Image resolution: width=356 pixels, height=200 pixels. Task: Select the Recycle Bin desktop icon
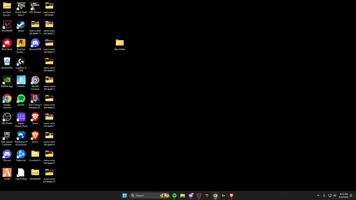point(7,64)
